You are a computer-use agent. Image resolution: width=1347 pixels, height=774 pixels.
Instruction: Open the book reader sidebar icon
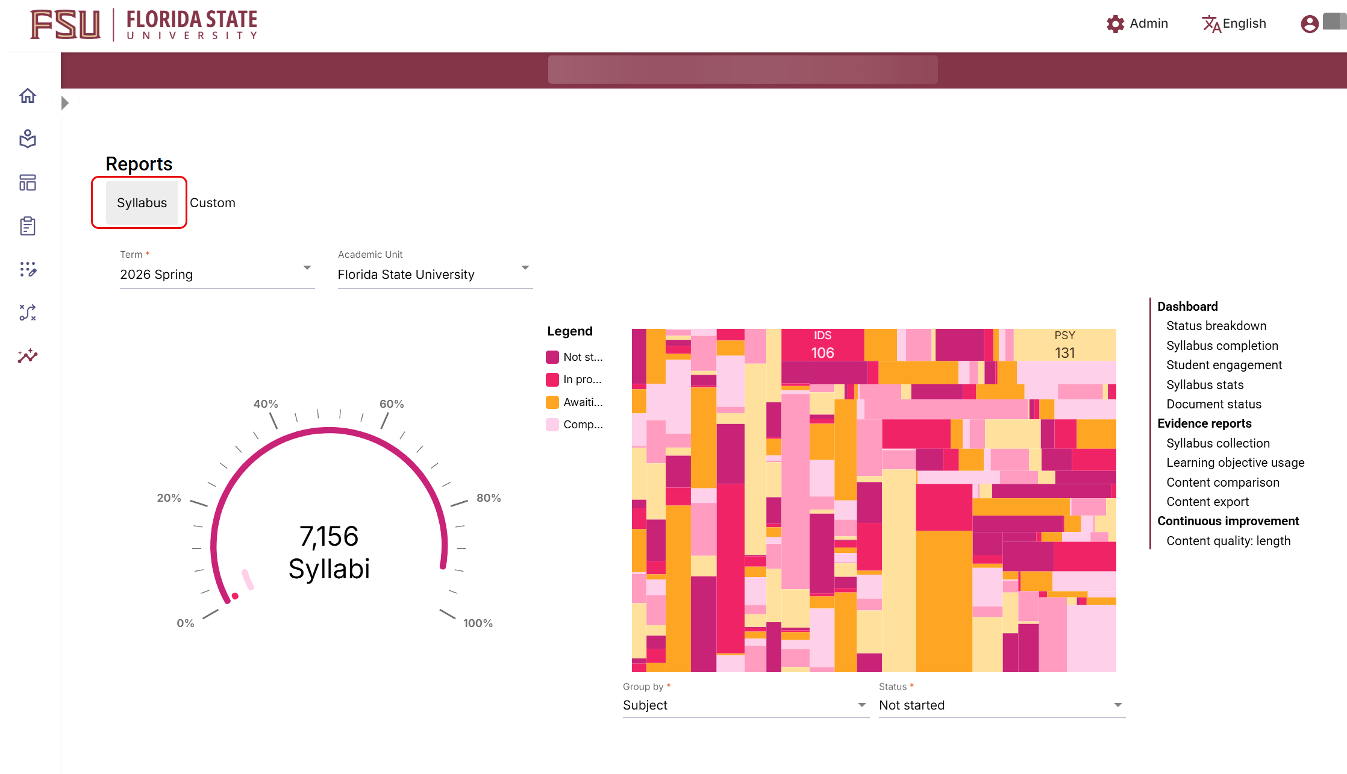(x=28, y=139)
